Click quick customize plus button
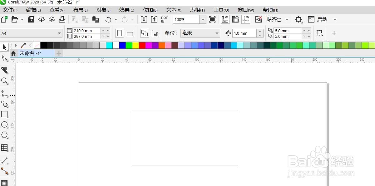This screenshot has height=186, width=375. tap(334, 33)
